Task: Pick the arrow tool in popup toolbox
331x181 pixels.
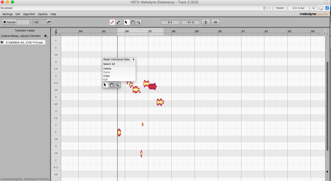Action: [105, 85]
